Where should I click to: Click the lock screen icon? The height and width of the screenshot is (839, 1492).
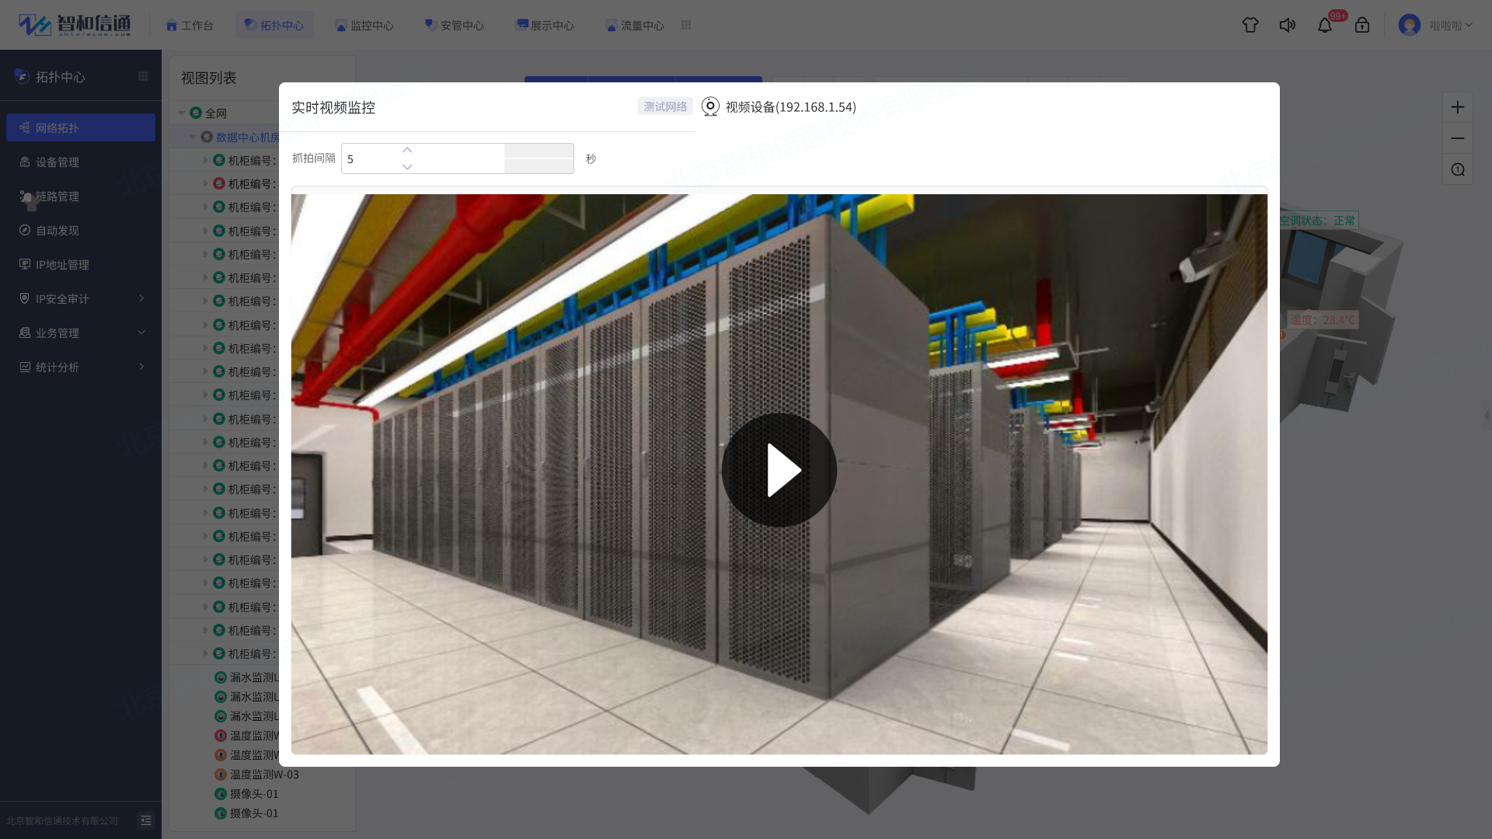(x=1362, y=25)
